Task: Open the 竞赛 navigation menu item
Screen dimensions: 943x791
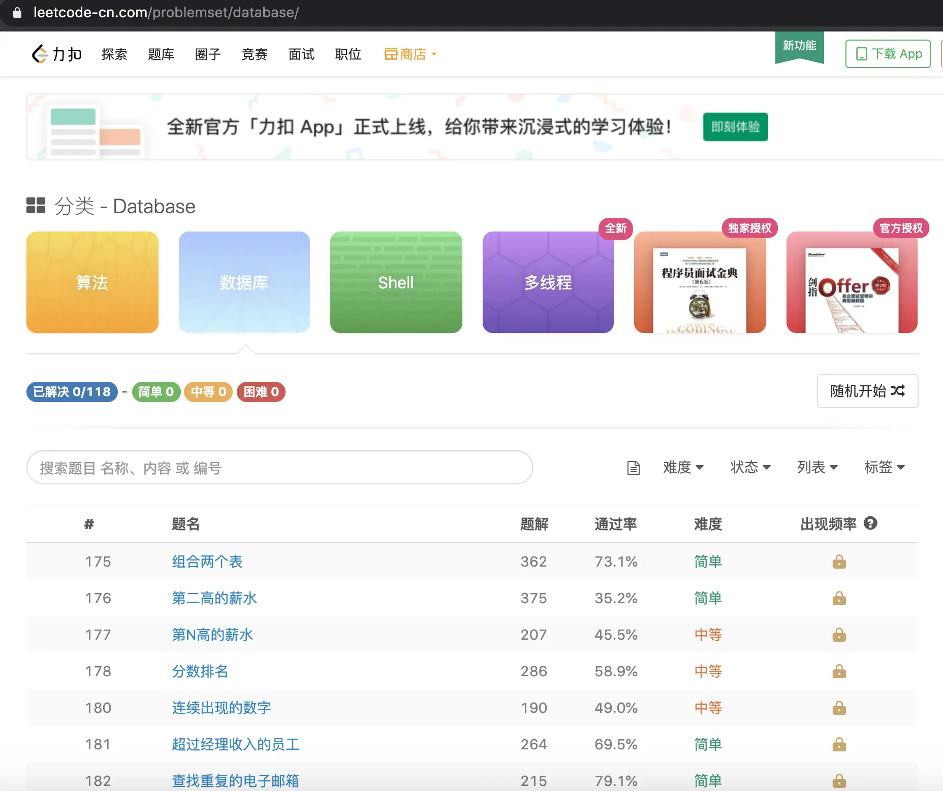Action: point(255,54)
